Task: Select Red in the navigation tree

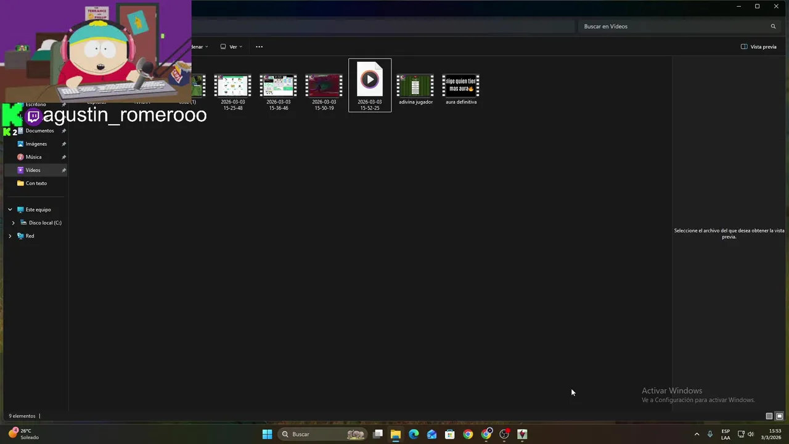Action: (30, 236)
